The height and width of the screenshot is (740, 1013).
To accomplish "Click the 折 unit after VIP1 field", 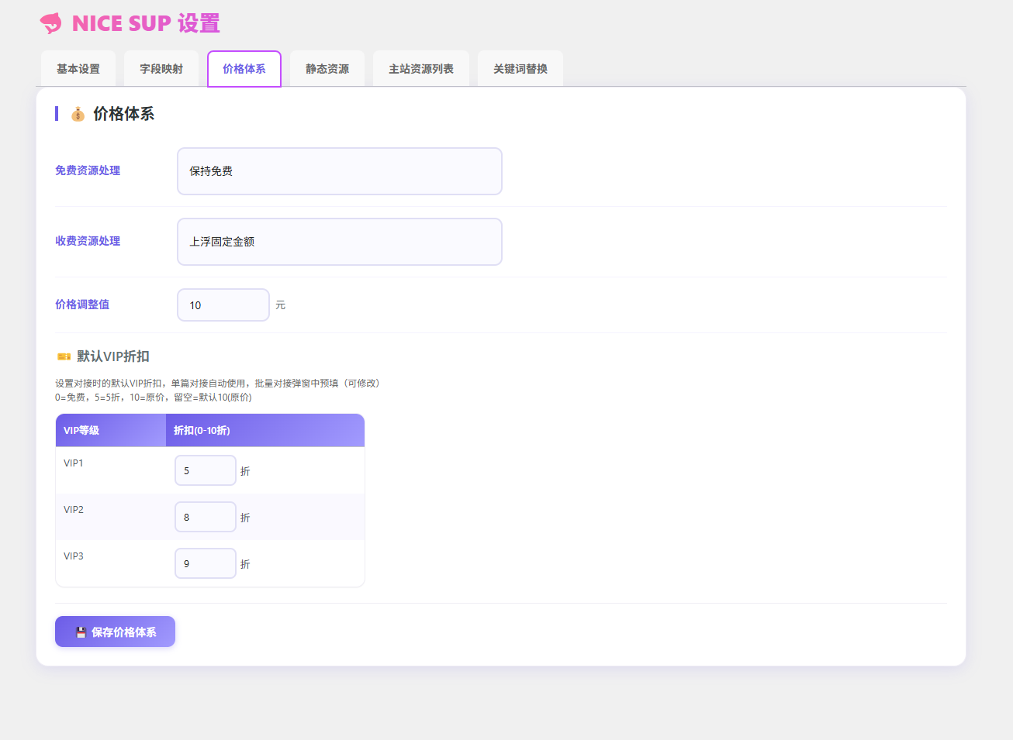I will pyautogui.click(x=245, y=471).
